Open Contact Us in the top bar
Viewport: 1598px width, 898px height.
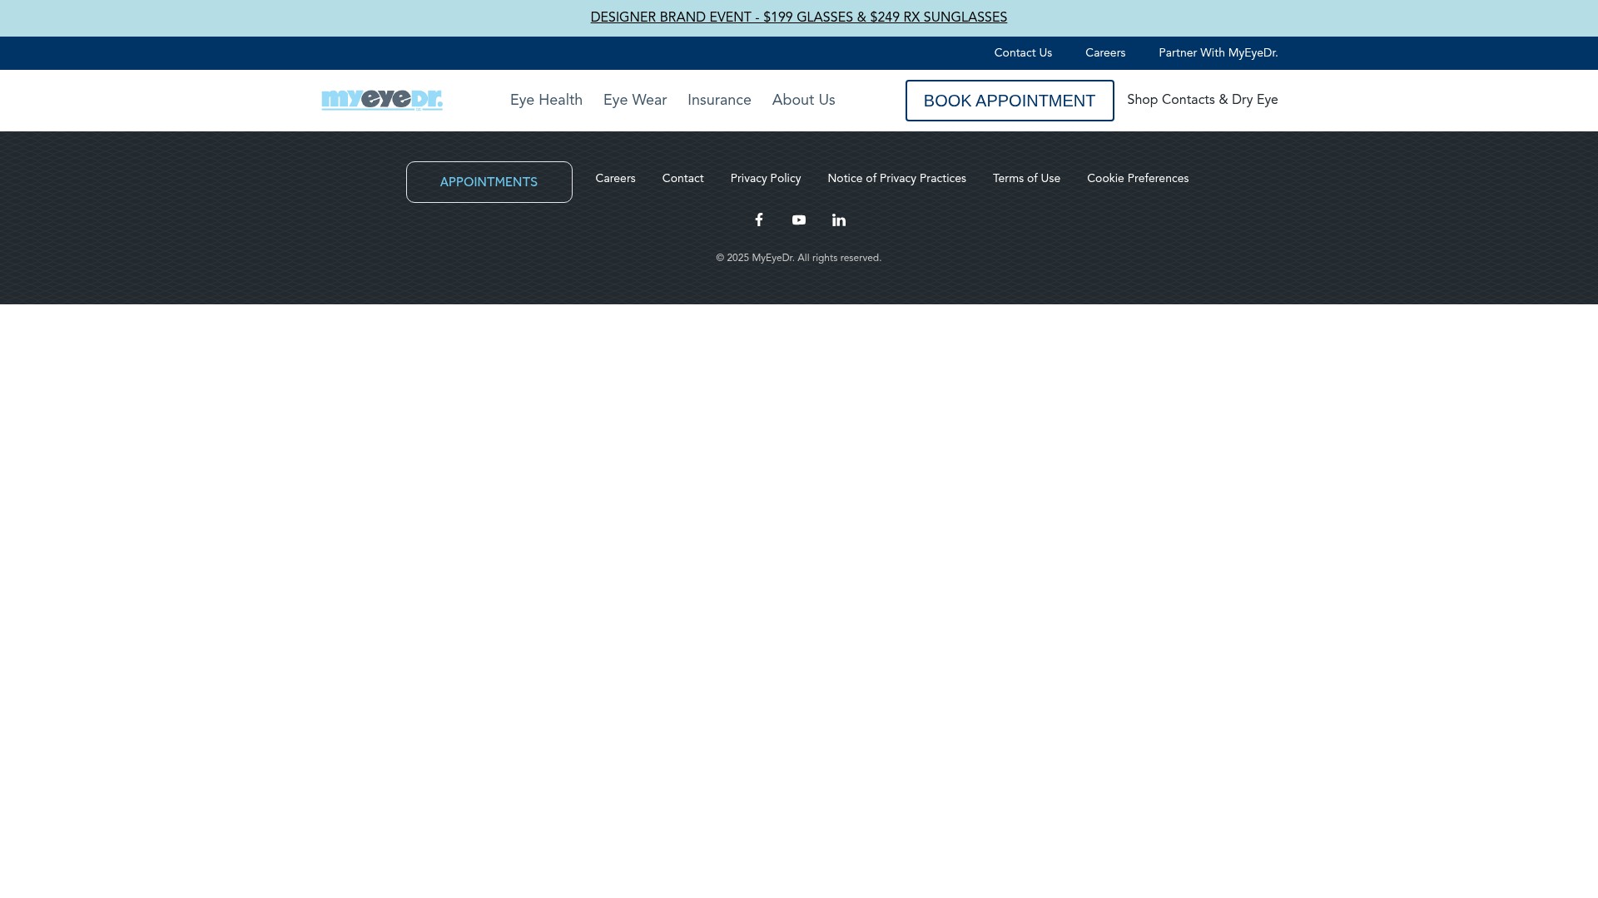click(x=1023, y=53)
